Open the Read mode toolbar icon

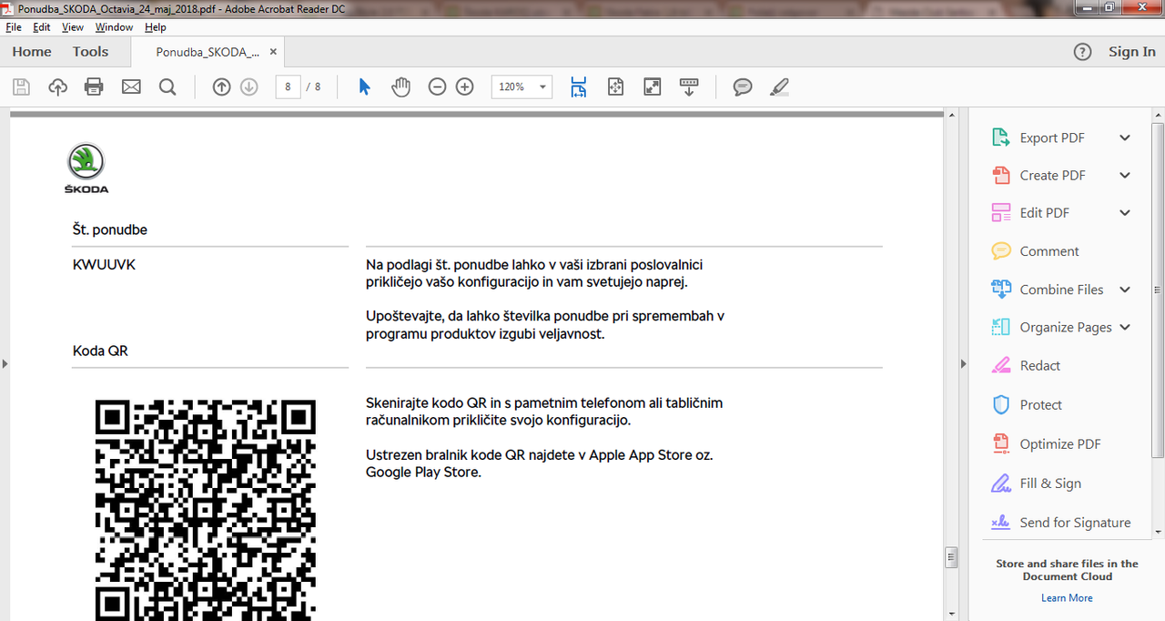[x=689, y=87]
